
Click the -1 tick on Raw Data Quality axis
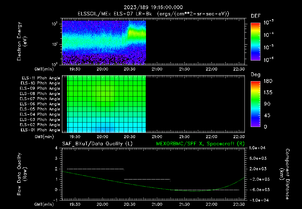(55, 200)
